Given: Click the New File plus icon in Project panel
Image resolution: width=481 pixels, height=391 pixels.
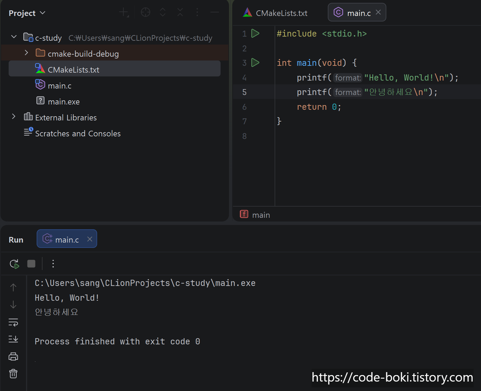Looking at the screenshot, I should click(x=124, y=12).
